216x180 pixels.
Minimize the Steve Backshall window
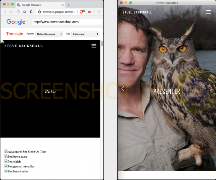(126, 3)
